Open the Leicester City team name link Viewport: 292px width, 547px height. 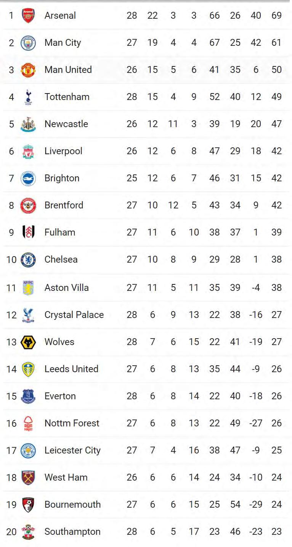click(x=72, y=450)
